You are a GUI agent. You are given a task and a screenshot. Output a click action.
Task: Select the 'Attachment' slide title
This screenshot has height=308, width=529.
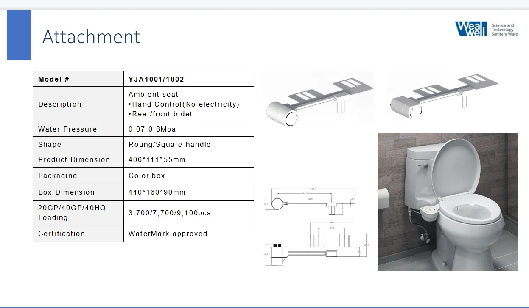pos(91,37)
